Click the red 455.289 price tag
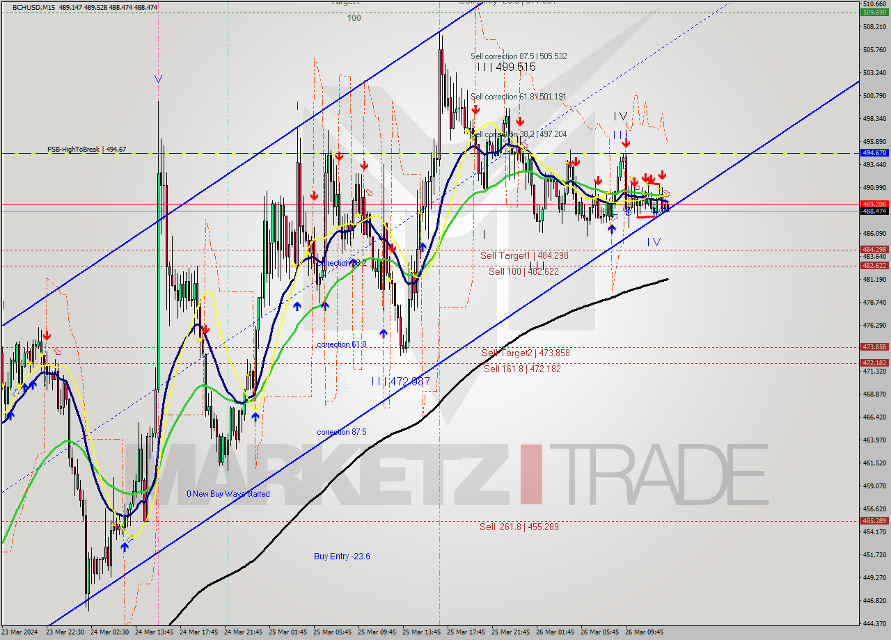This screenshot has width=891, height=640. tap(874, 520)
